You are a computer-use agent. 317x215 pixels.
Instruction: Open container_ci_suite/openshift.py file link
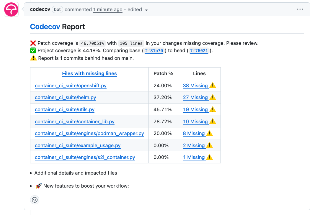pos(71,86)
